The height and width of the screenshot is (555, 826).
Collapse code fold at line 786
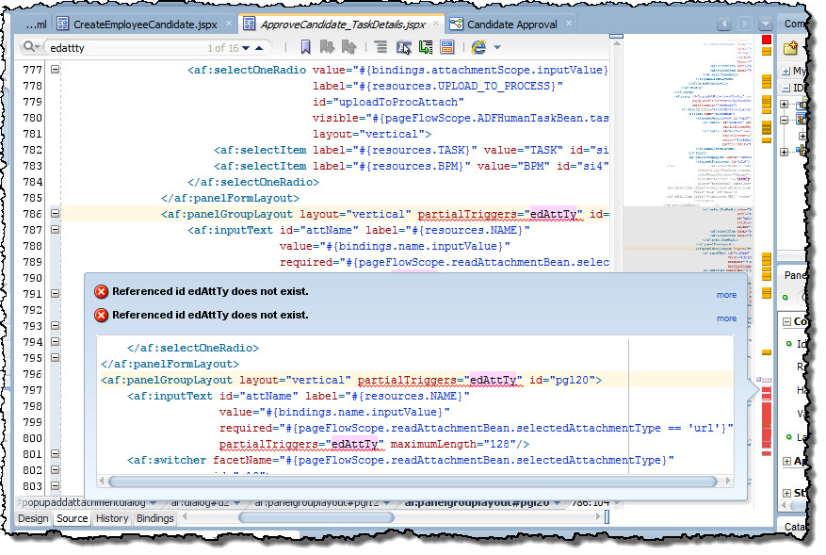pyautogui.click(x=54, y=214)
